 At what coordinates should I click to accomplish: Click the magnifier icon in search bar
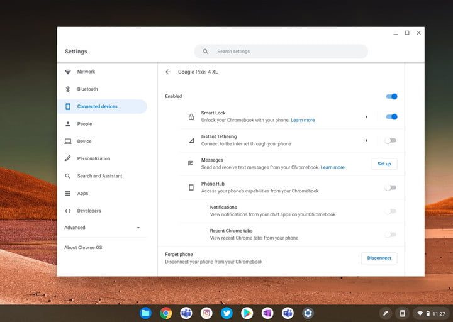pos(205,52)
